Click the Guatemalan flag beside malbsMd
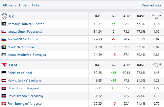 click(4, 55)
